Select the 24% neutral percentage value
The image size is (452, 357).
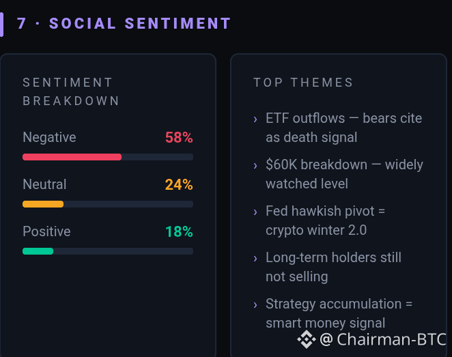(179, 185)
